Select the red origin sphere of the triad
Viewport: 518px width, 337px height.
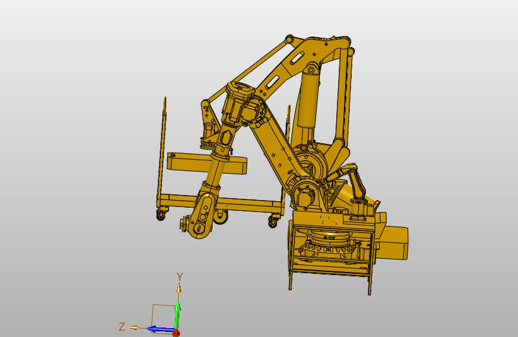[176, 333]
